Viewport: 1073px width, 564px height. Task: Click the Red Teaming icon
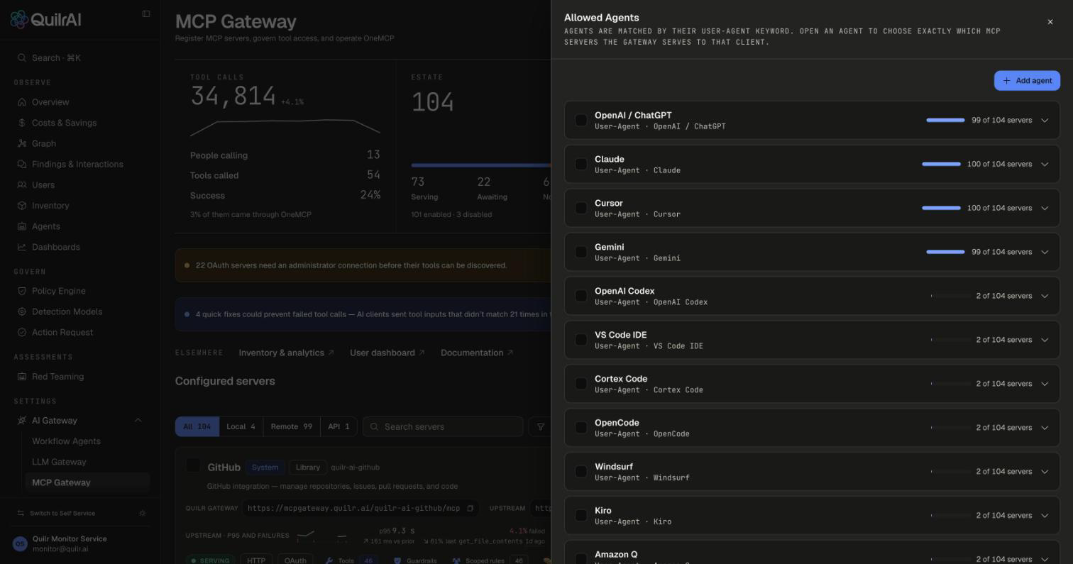click(x=22, y=377)
